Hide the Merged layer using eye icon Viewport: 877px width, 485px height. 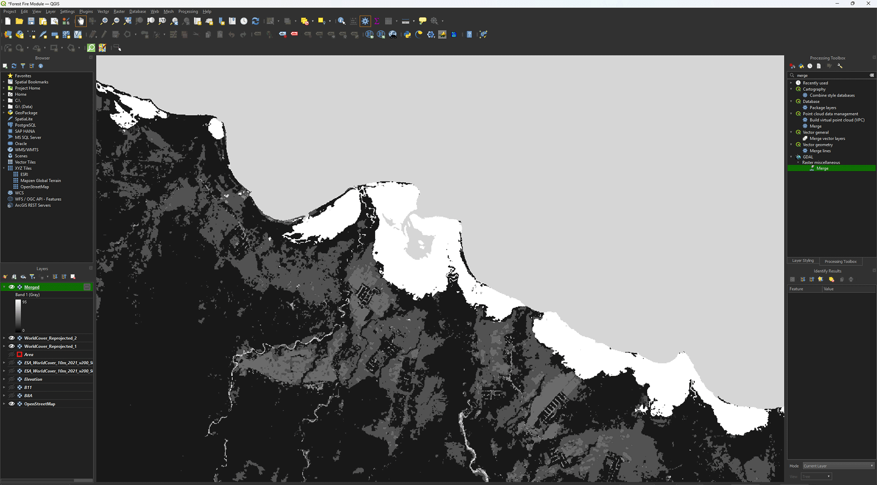[x=12, y=287]
